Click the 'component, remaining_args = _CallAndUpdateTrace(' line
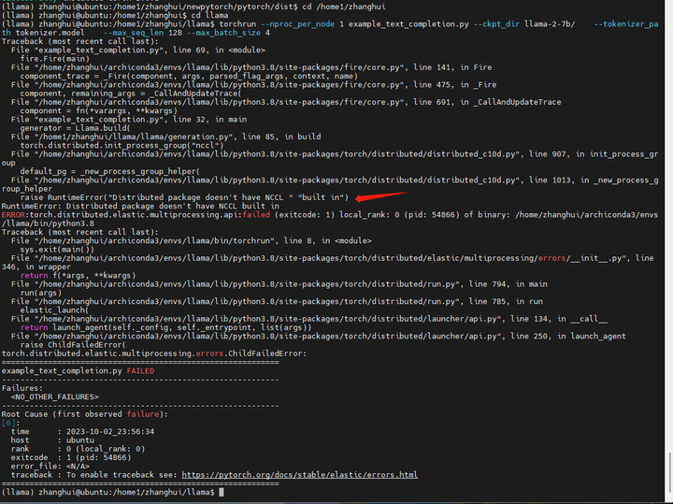Screen dimensions: 673x504 [131, 94]
